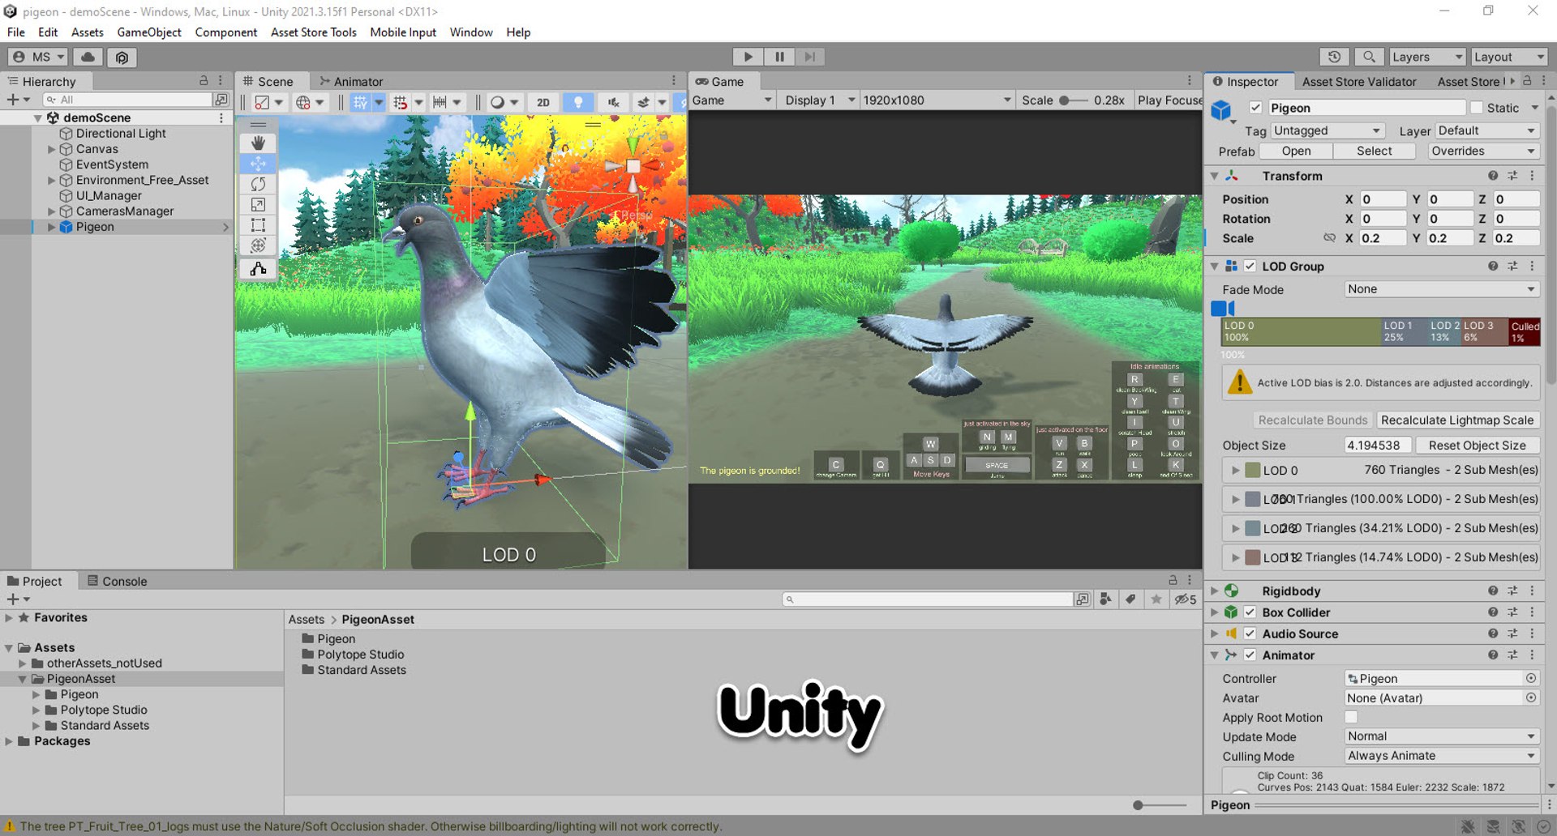
Task: Select the combined Transform tool in Scene
Action: tap(258, 245)
